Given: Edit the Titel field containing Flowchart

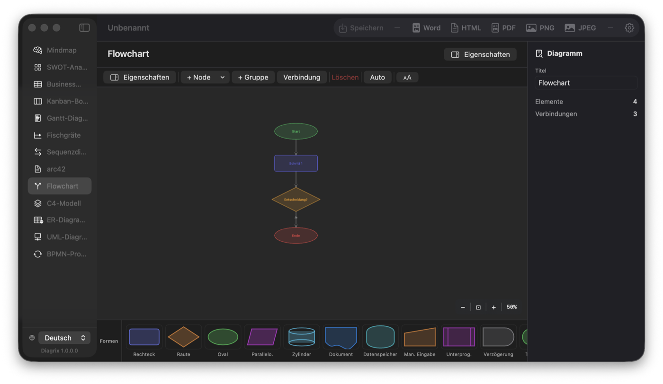Looking at the screenshot, I should click(x=586, y=83).
